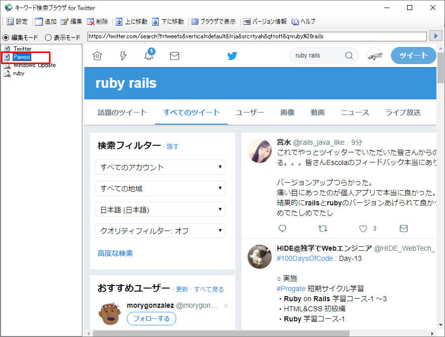Open the 日本語 language dropdown
445x337 pixels.
160,210
